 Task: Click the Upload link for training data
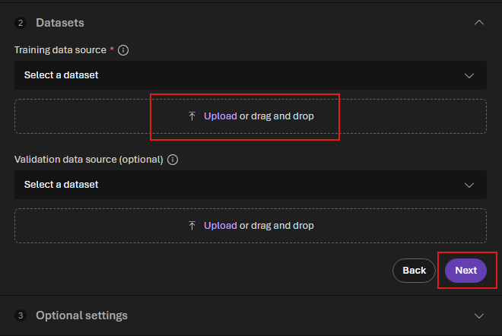click(220, 116)
